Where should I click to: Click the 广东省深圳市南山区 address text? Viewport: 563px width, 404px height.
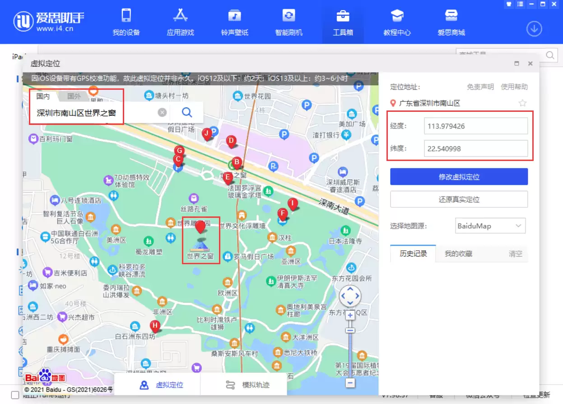[x=429, y=103]
